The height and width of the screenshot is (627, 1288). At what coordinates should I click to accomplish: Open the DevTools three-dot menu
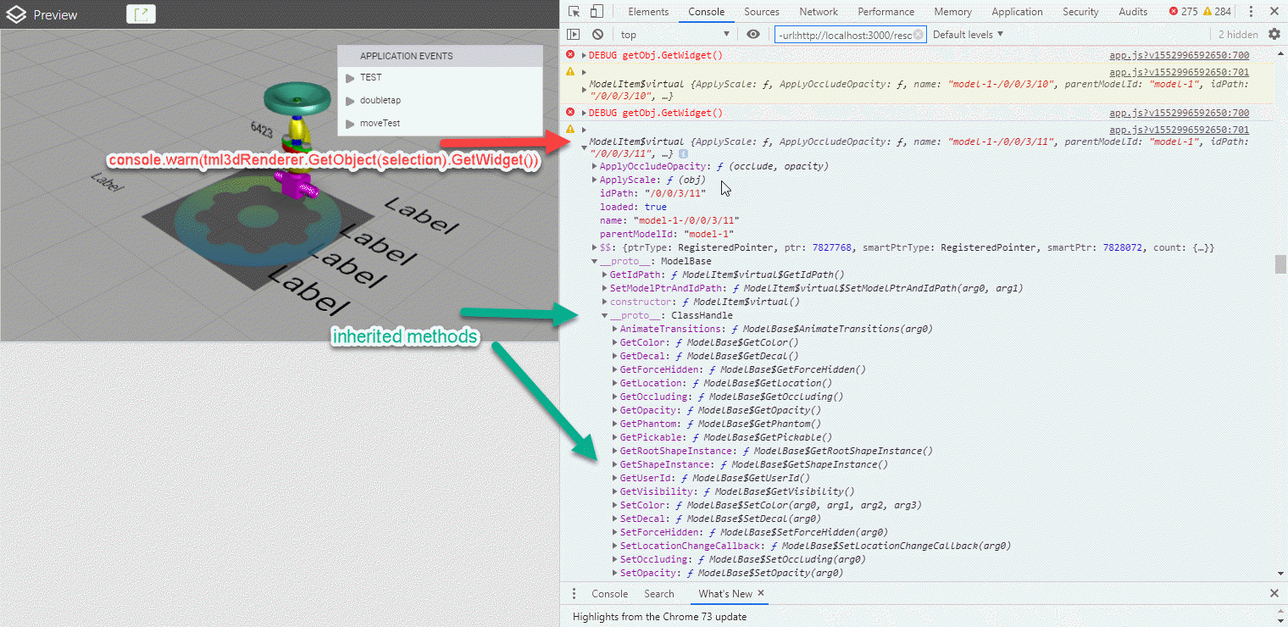point(1250,12)
